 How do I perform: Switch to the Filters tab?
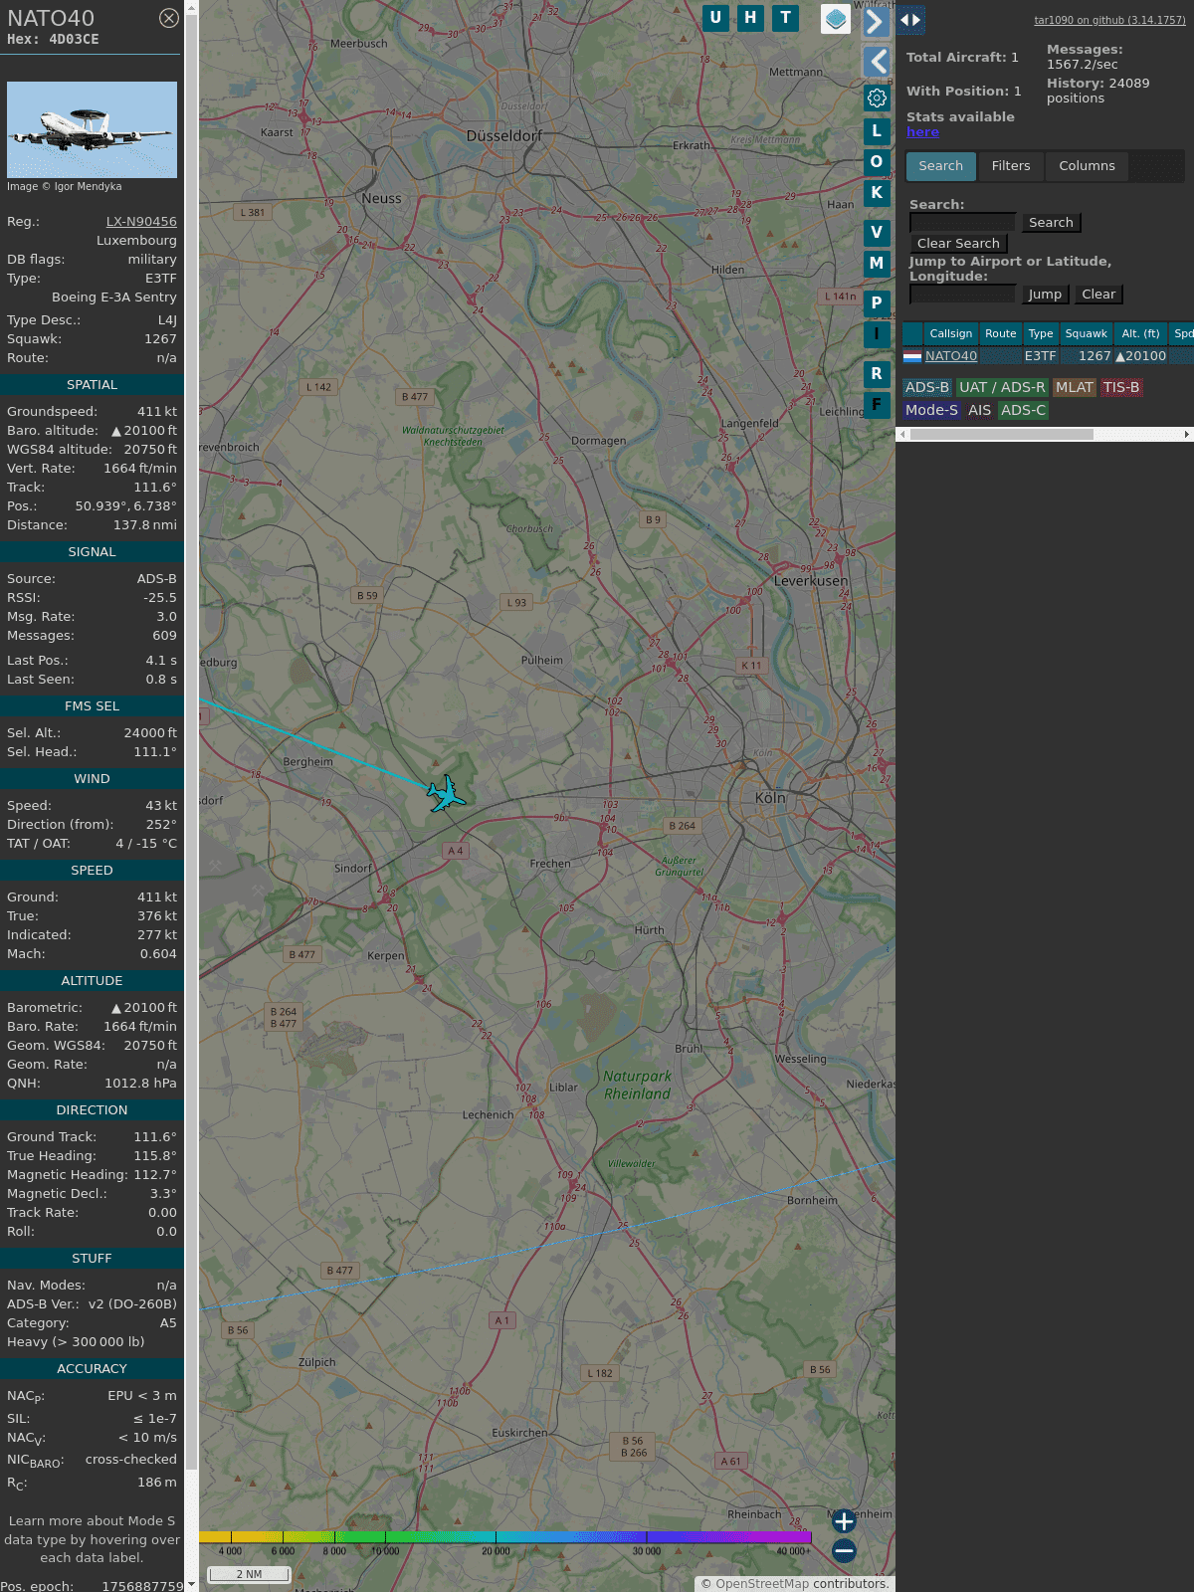click(1010, 166)
